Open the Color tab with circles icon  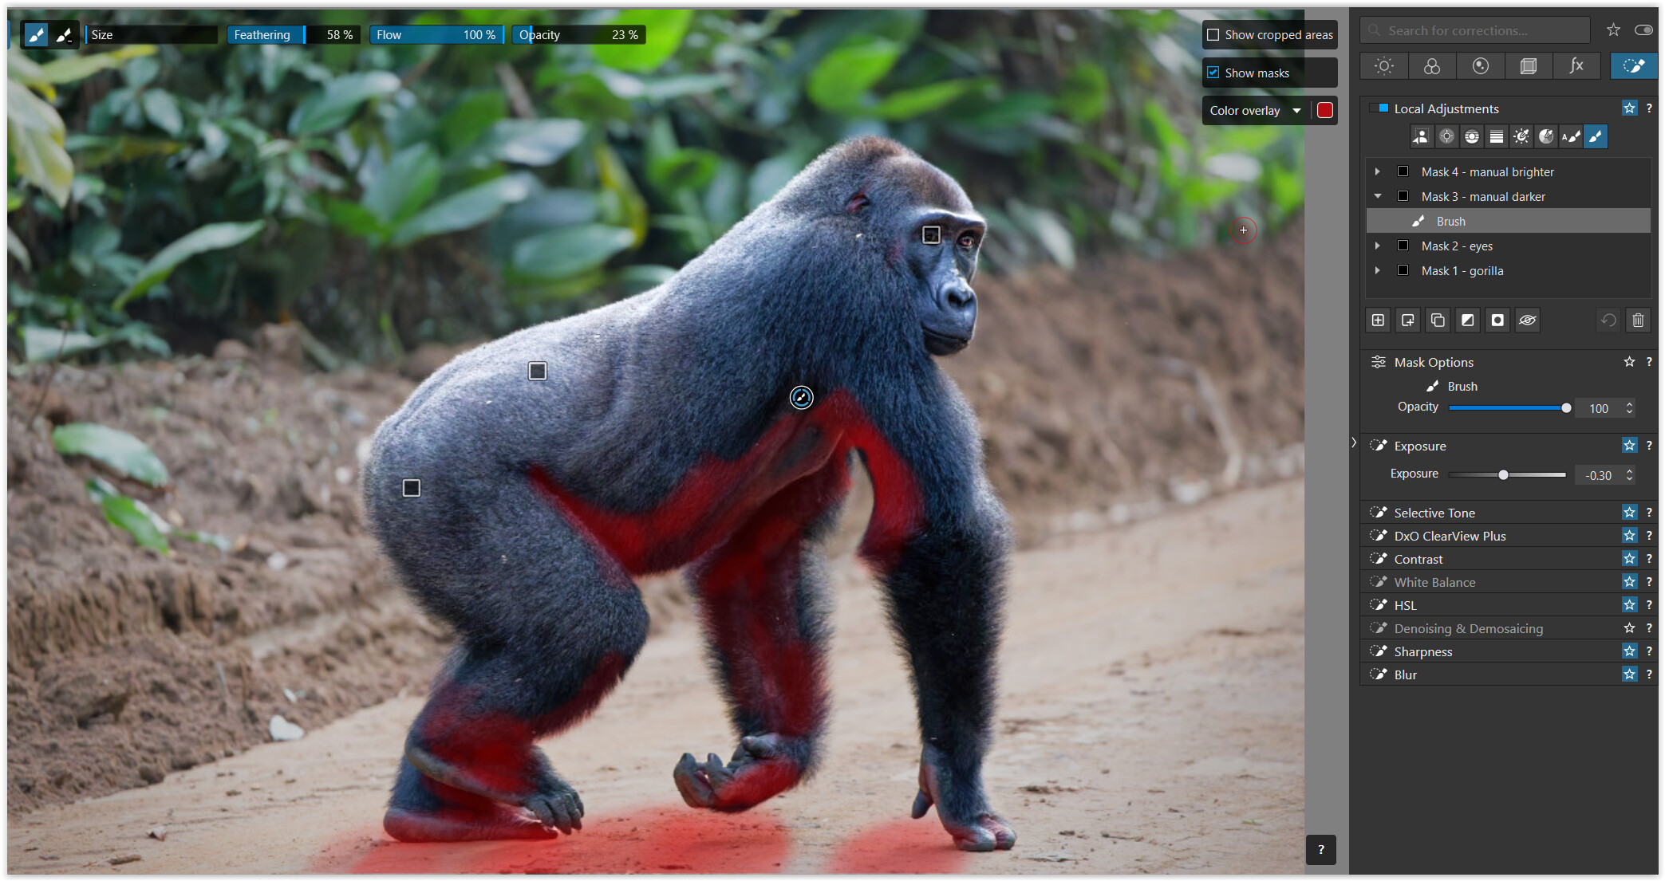(x=1432, y=67)
